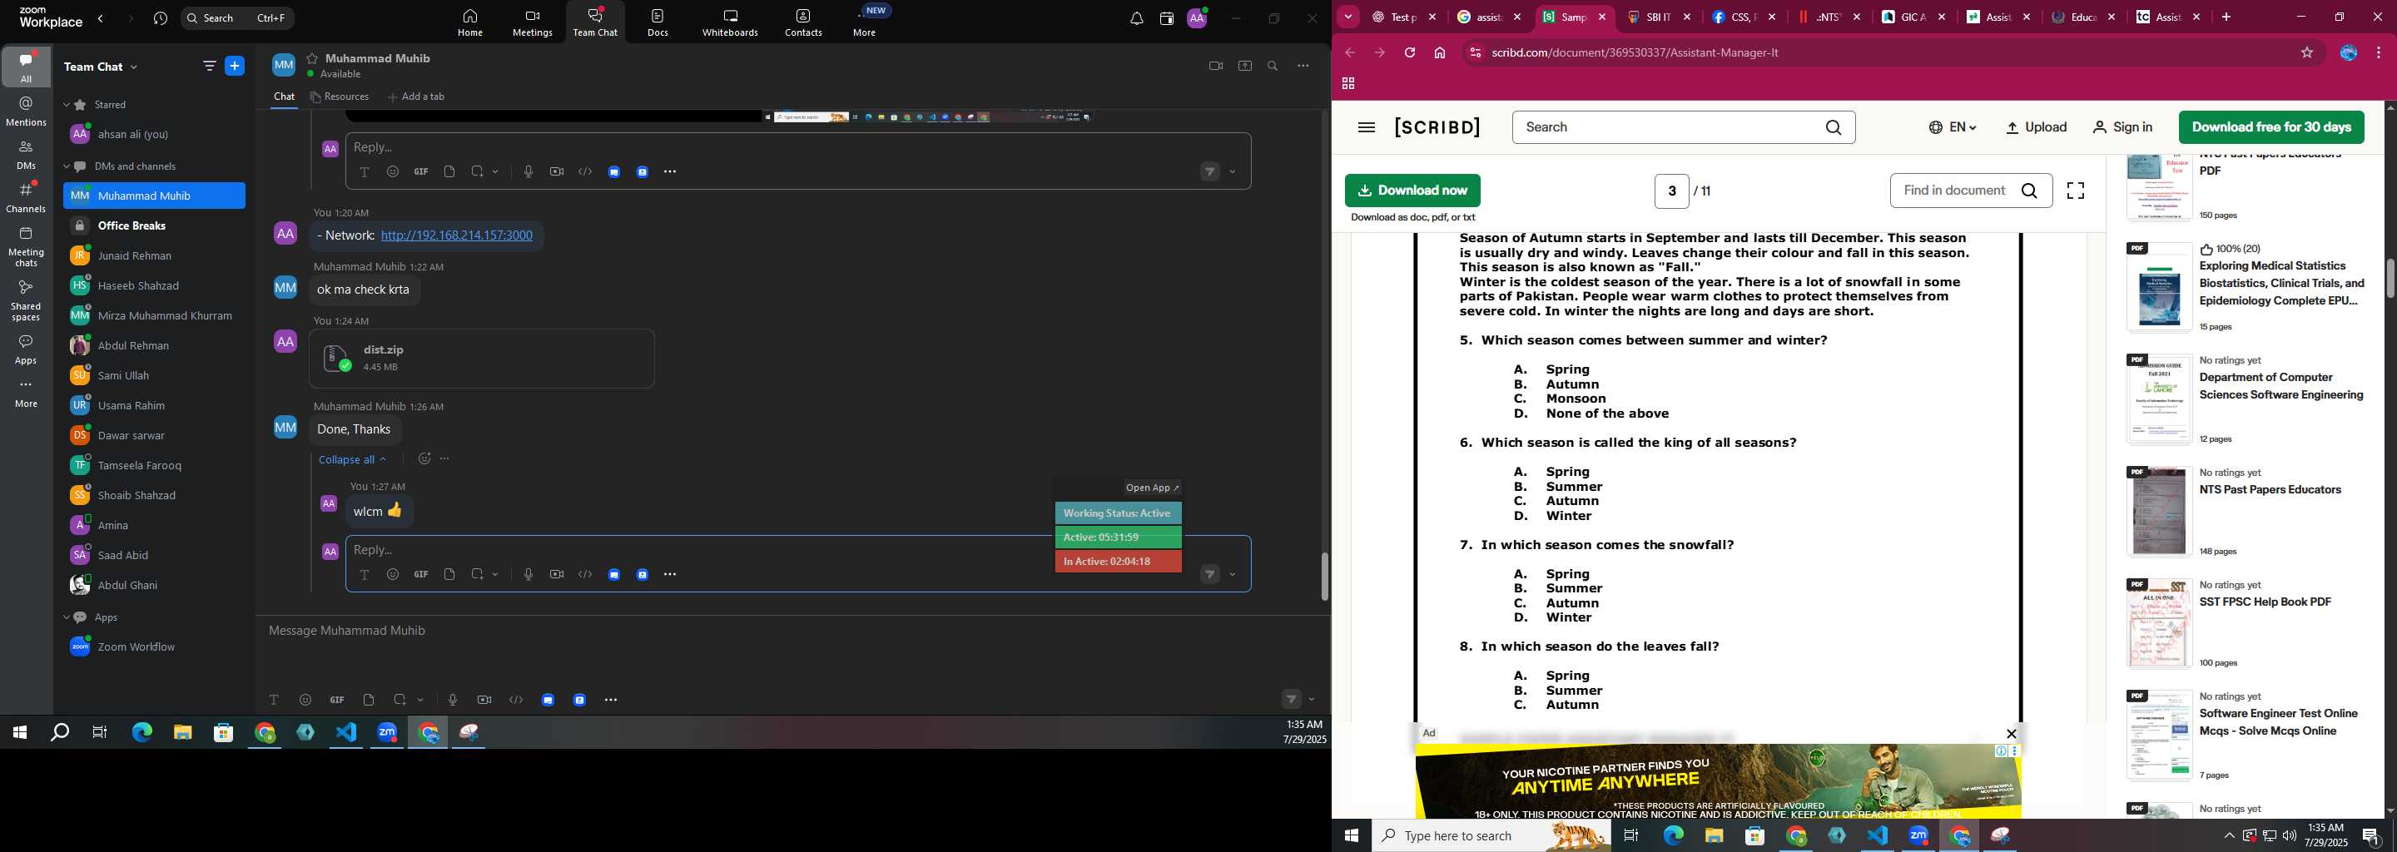Collapse the Apps section in chat list
This screenshot has height=852, width=2397.
[66, 617]
